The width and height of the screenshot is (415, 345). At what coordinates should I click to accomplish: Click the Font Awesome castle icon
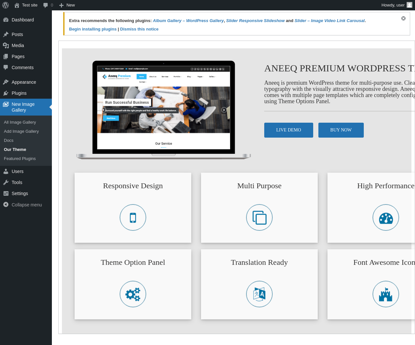click(386, 294)
